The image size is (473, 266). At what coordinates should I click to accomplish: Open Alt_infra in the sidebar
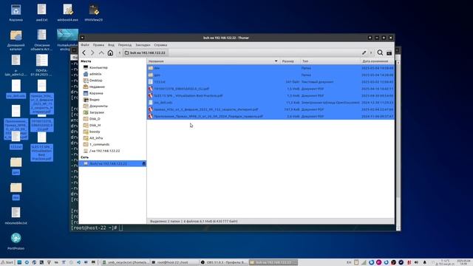[x=112, y=138]
